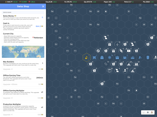Select the yellow Swiss Shop building on map
This screenshot has height=117, width=157.
[87, 57]
